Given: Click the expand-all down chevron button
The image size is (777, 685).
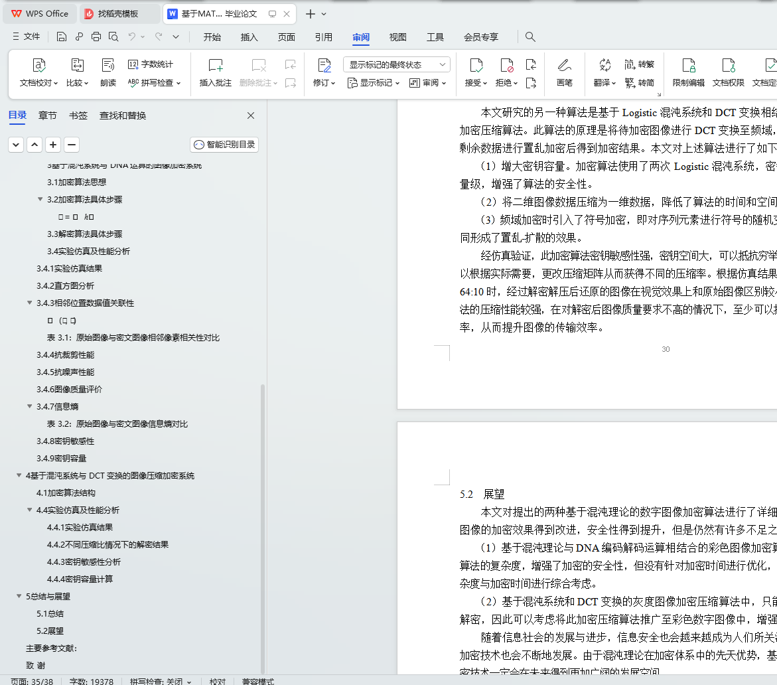Looking at the screenshot, I should (16, 145).
